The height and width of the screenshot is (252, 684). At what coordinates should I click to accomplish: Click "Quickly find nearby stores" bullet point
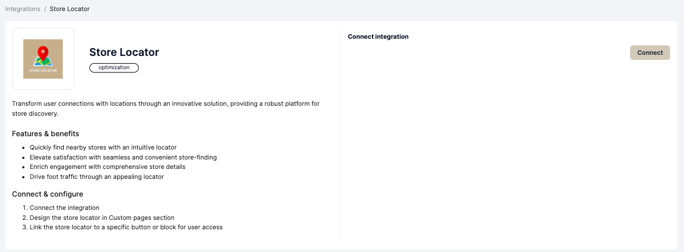103,147
